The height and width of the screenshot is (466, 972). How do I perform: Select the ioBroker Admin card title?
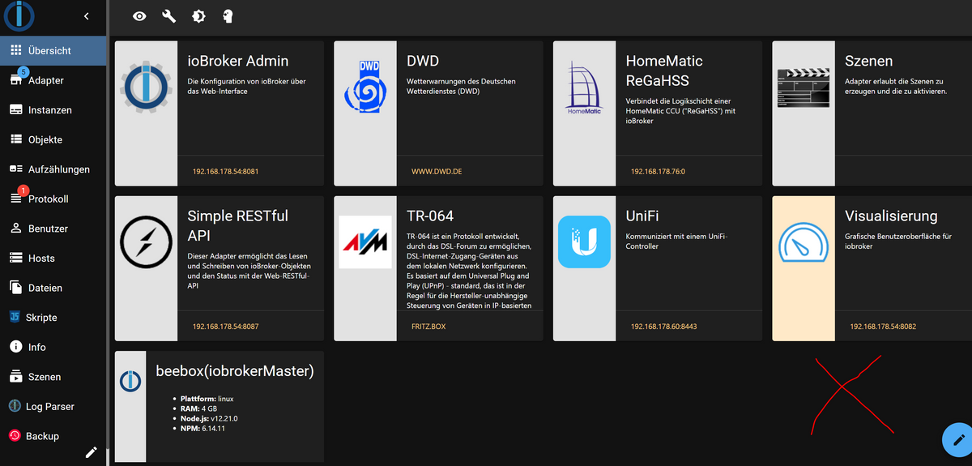pos(237,61)
